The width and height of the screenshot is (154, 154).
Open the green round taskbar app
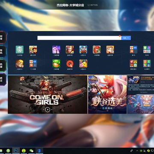click(8, 151)
